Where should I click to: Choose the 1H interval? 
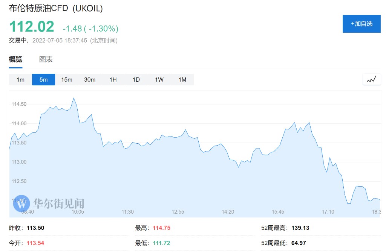click(113, 79)
